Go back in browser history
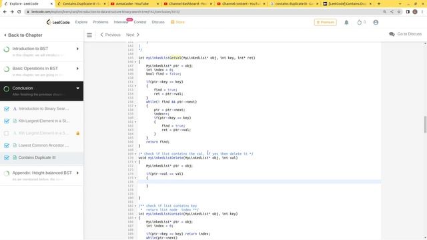This screenshot has height=240, width=427. (5, 12)
